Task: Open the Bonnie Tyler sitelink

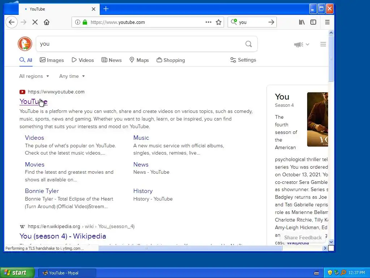Action: click(x=42, y=191)
